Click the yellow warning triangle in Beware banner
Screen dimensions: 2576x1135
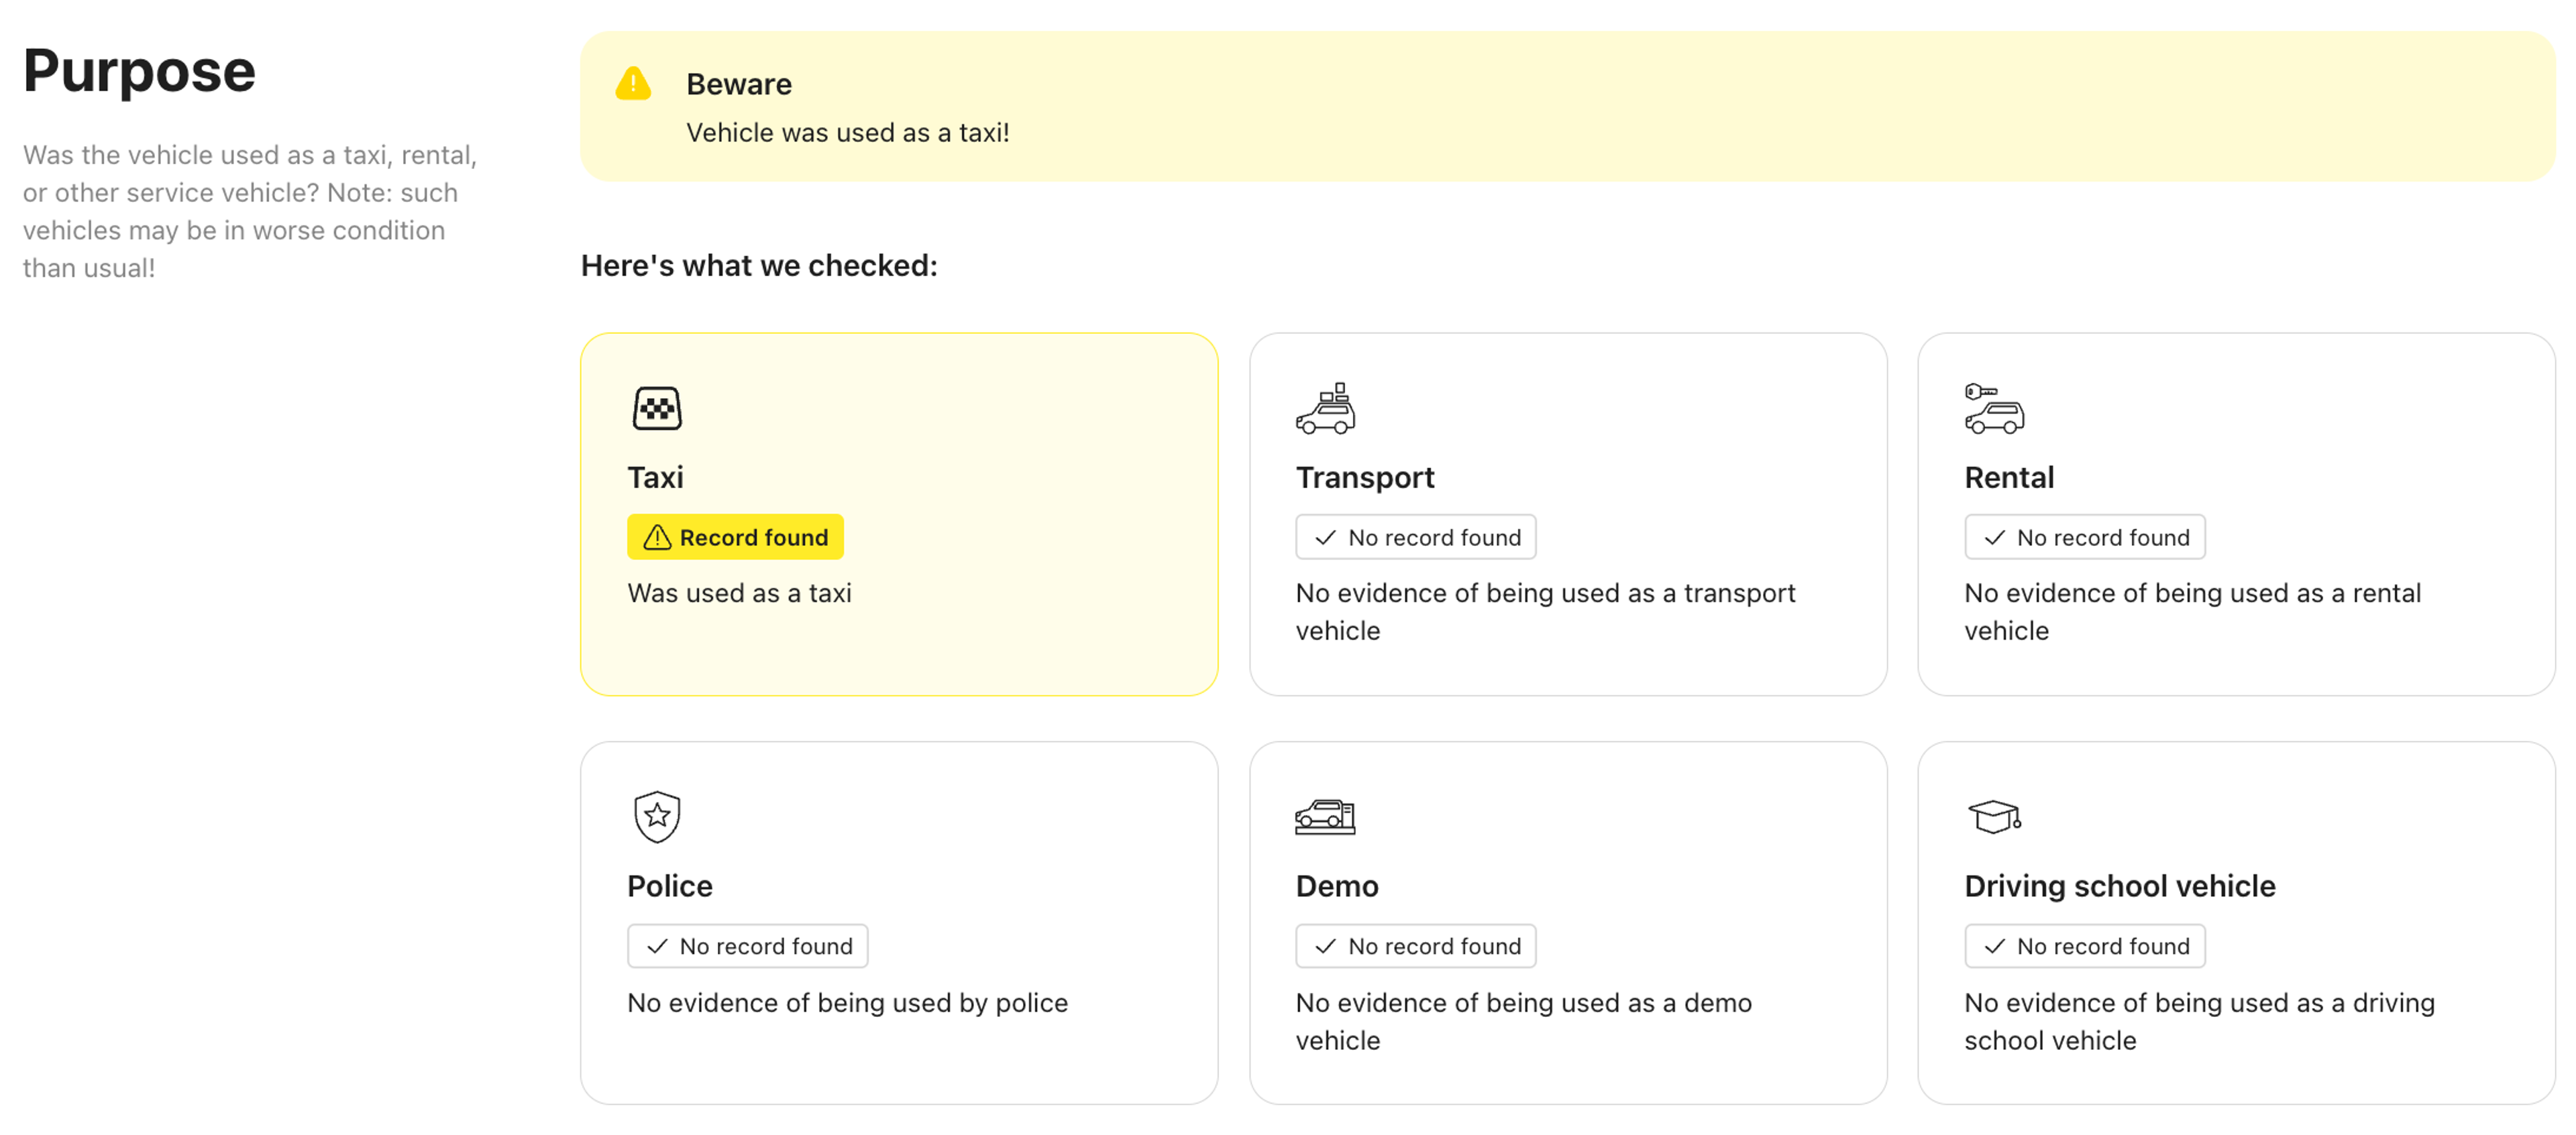click(x=633, y=84)
